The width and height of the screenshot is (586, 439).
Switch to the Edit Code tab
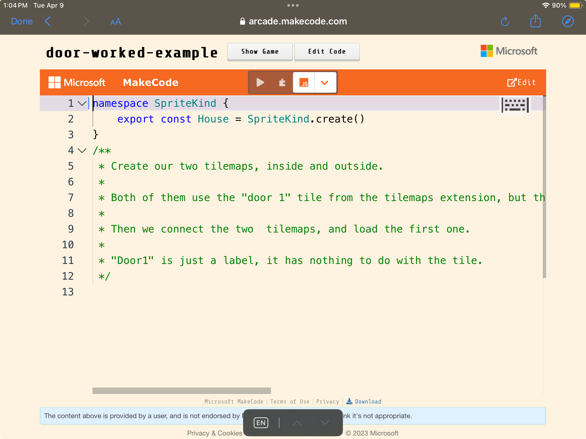point(327,51)
